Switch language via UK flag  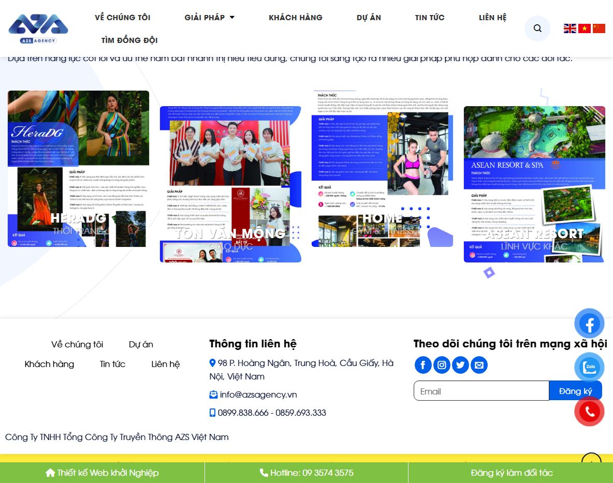pyautogui.click(x=570, y=28)
